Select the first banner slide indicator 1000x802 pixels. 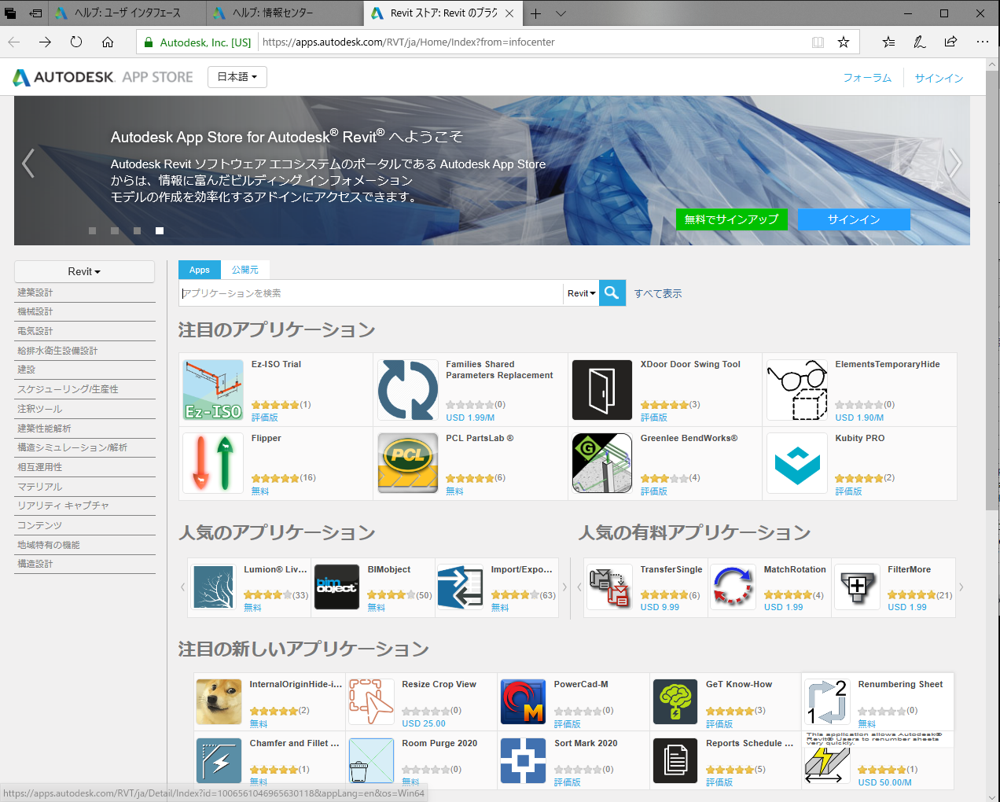[92, 230]
